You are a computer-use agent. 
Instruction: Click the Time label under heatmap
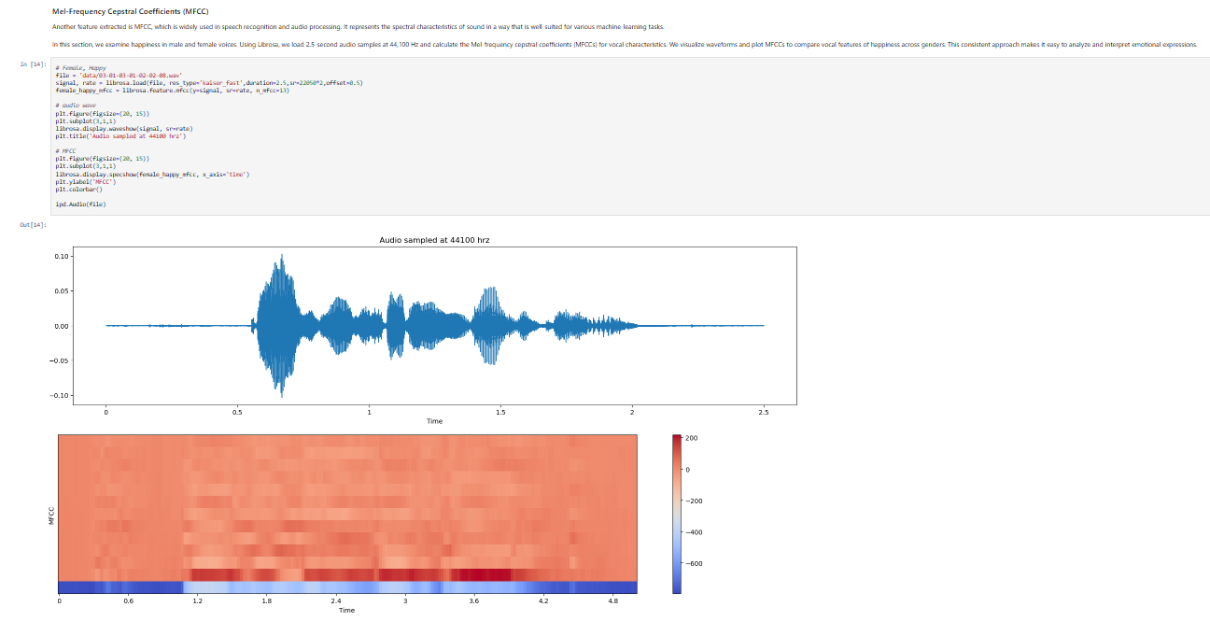(346, 611)
